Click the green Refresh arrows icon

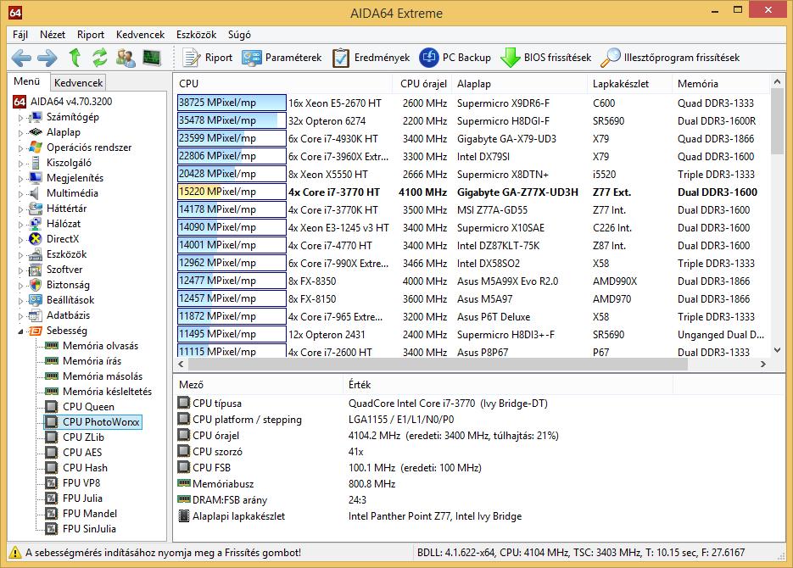point(99,58)
